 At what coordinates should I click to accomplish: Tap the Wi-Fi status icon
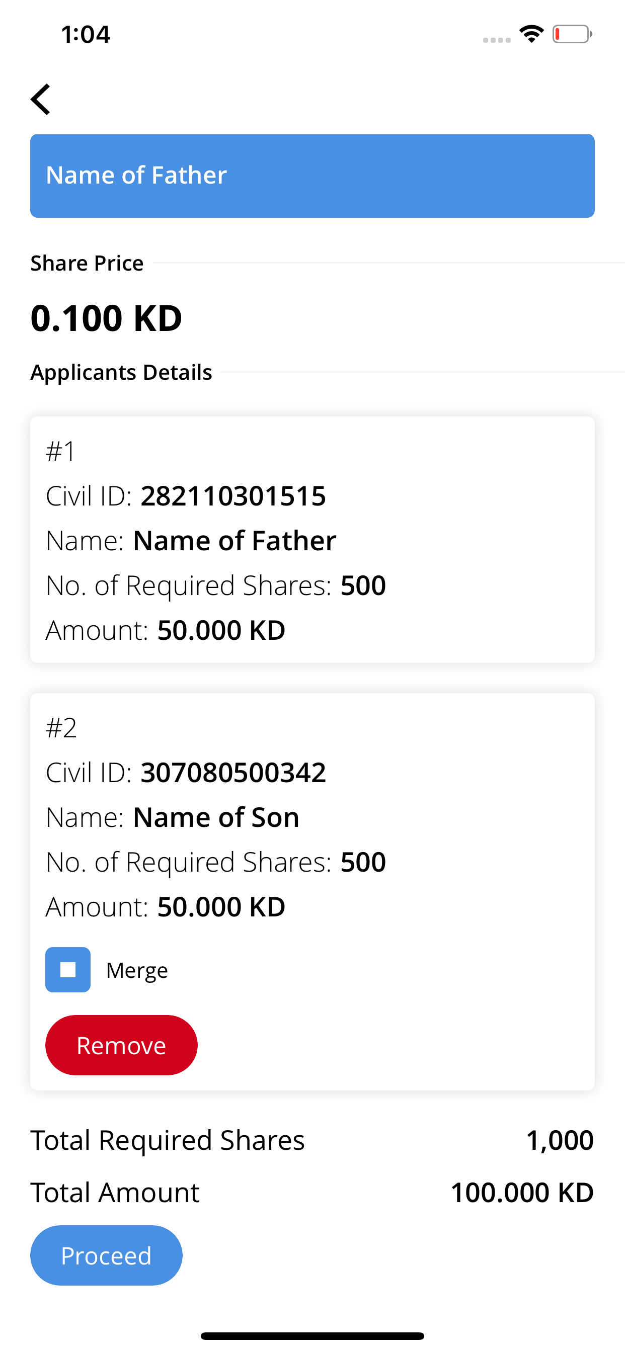click(x=531, y=34)
